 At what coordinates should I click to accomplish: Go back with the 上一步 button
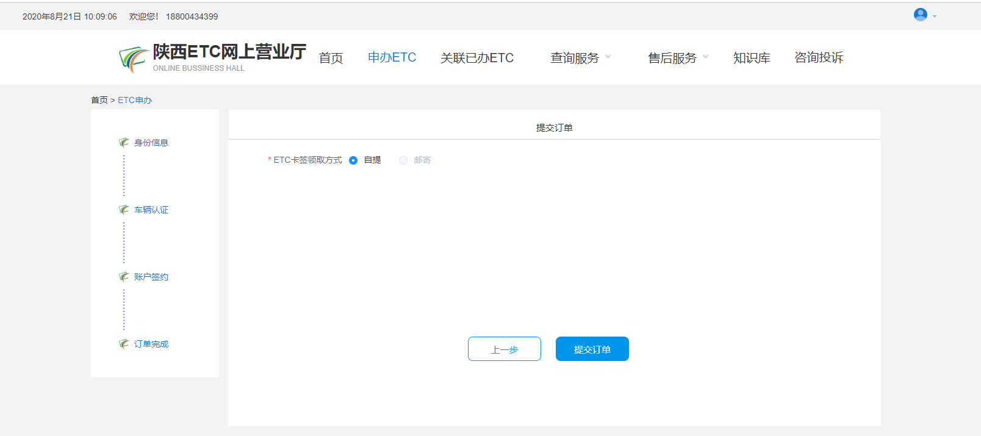[x=504, y=349]
